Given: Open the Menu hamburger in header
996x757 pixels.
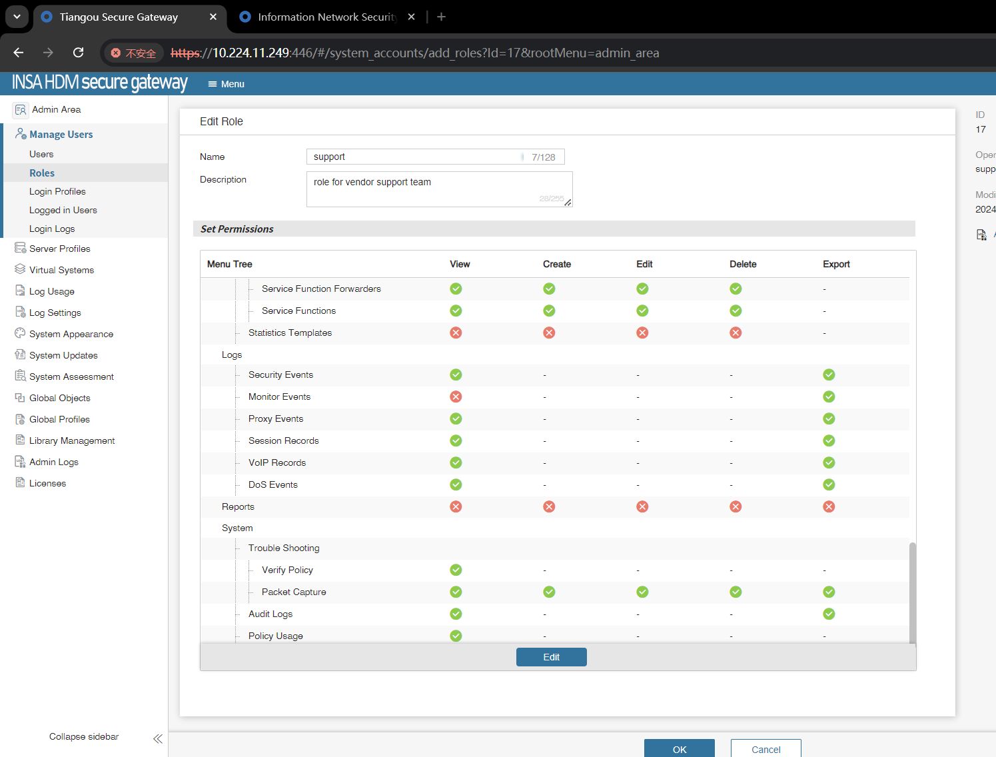Looking at the screenshot, I should (x=226, y=84).
